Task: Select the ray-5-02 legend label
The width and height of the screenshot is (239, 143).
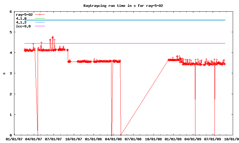Action: [24, 15]
